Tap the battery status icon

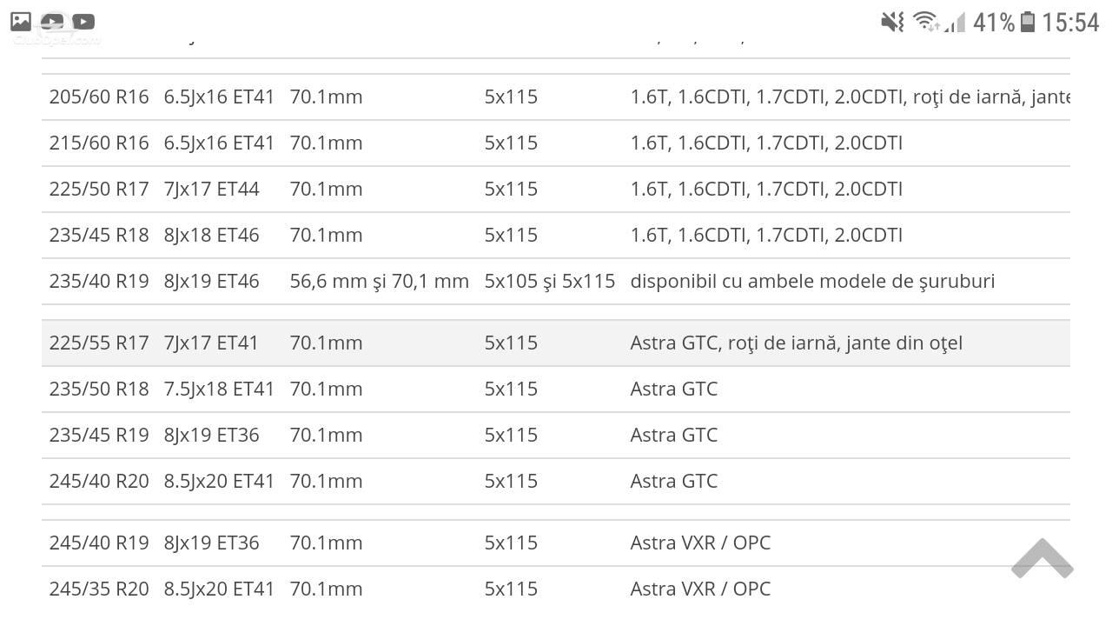pos(1028,22)
